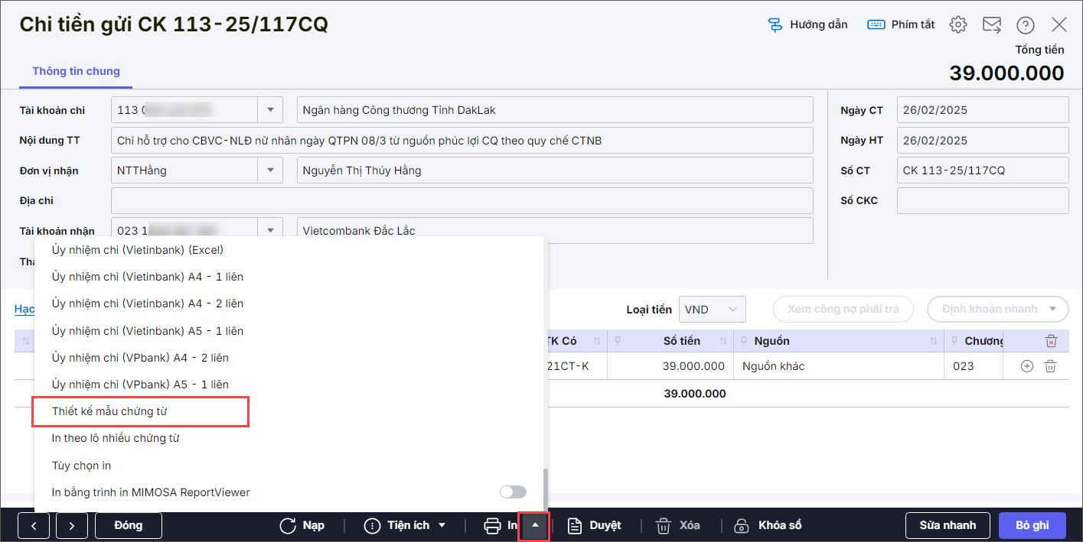
Task: Open the print options arrow next to In
Action: pyautogui.click(x=534, y=526)
